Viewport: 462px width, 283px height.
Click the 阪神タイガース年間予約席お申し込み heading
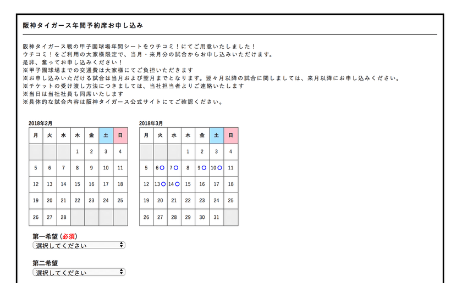coord(83,26)
